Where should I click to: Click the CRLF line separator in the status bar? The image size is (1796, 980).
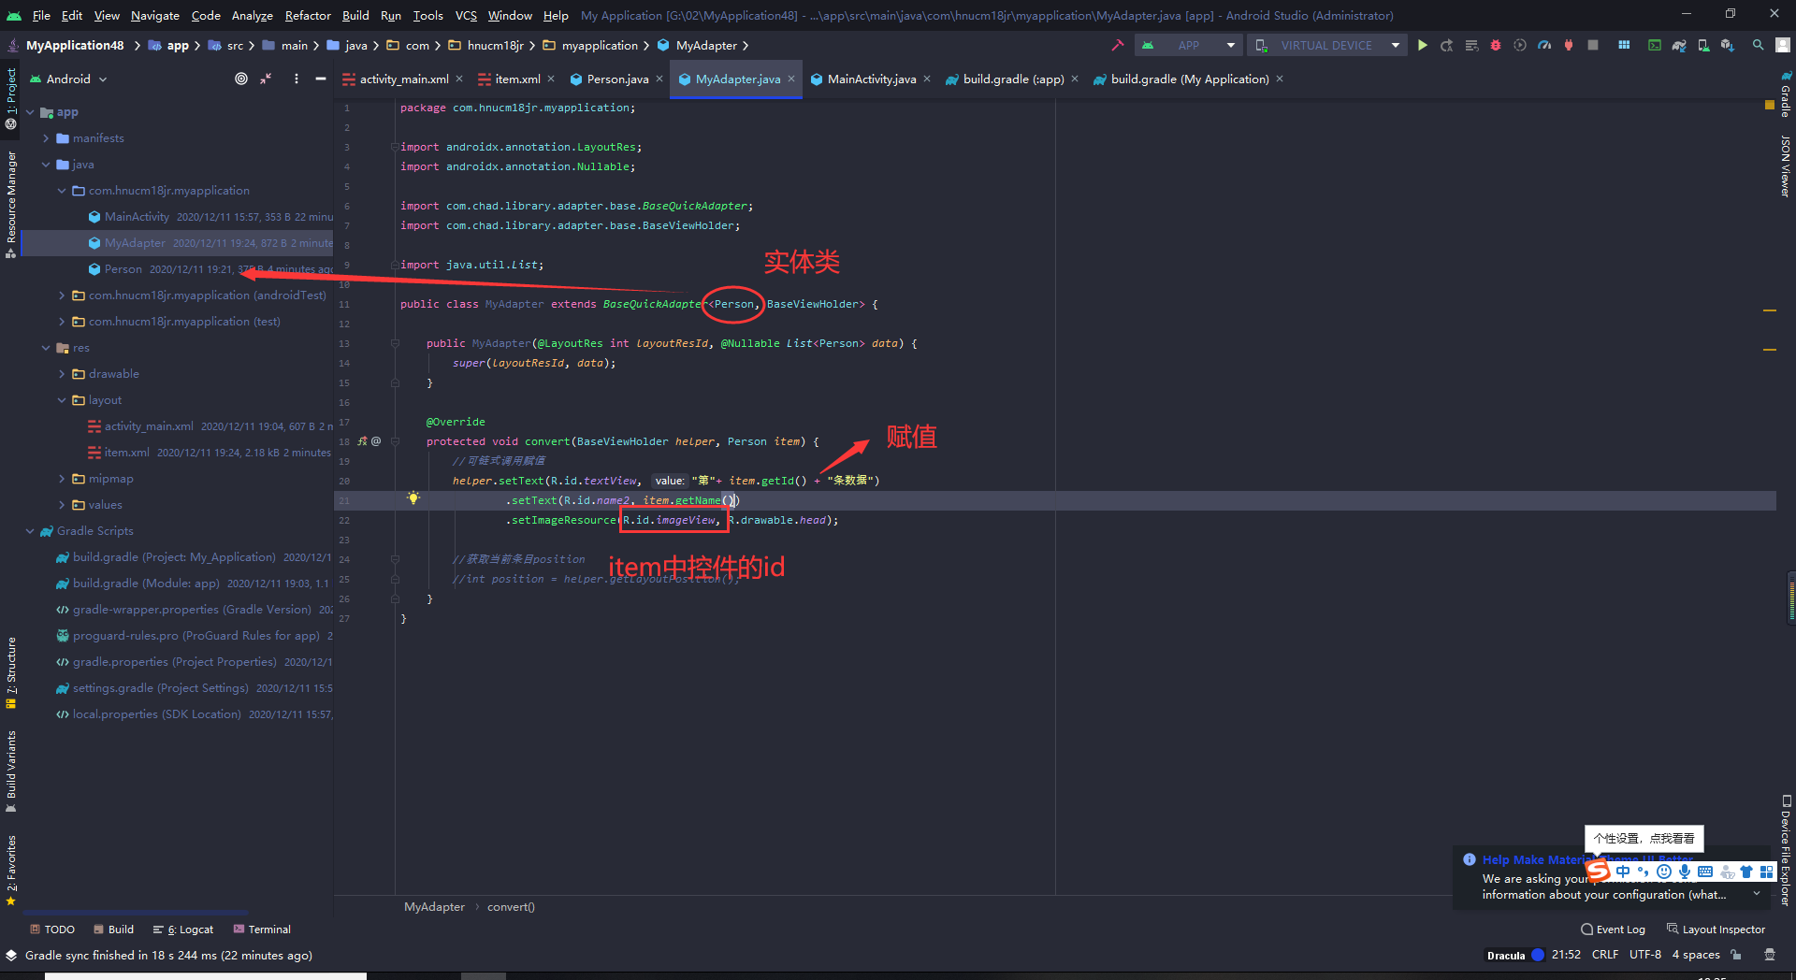[x=1605, y=955]
